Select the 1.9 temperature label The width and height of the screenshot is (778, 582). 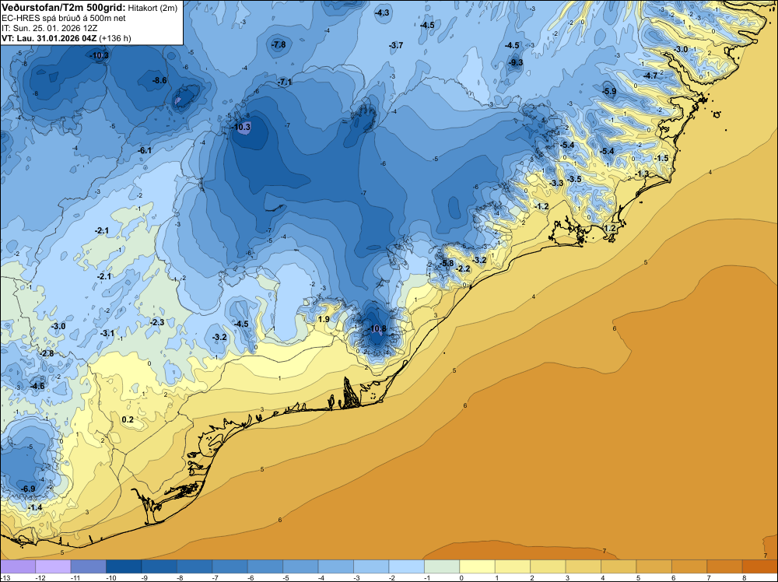tap(324, 319)
